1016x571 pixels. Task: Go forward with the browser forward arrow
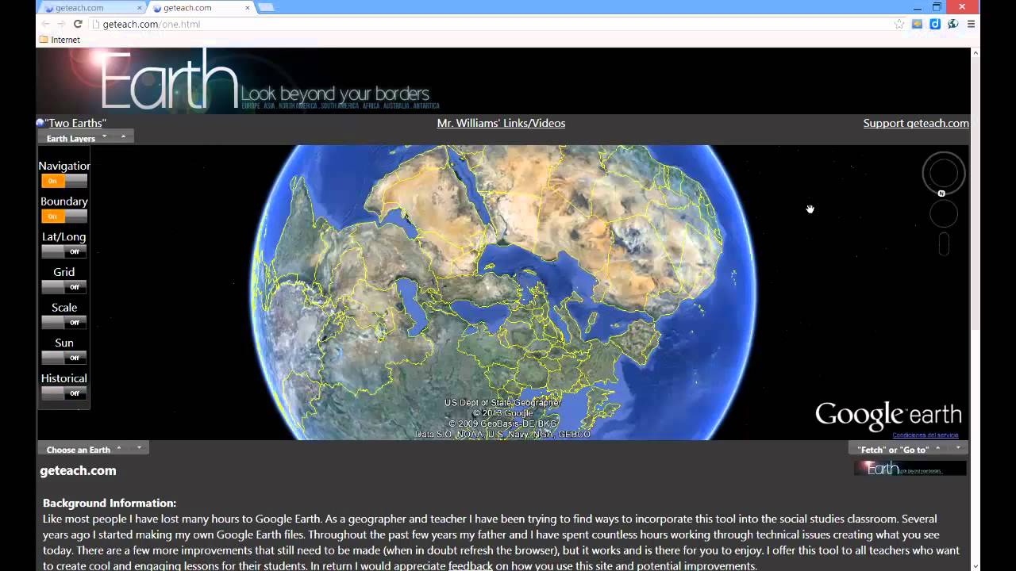61,24
